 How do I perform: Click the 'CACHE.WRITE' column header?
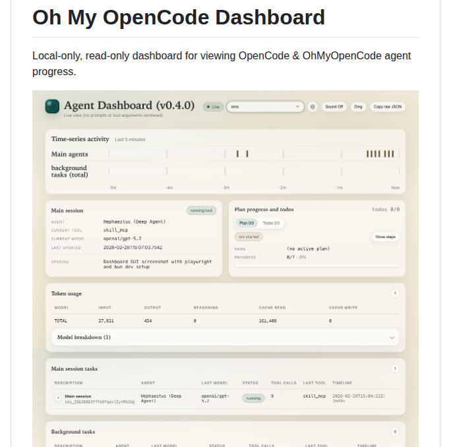343,307
